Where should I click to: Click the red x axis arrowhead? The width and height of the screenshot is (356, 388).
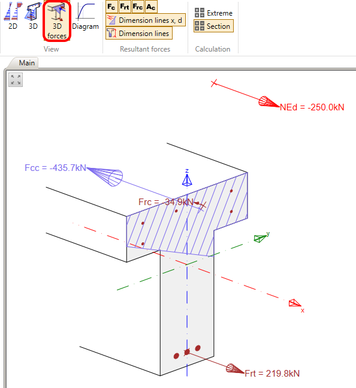(295, 303)
